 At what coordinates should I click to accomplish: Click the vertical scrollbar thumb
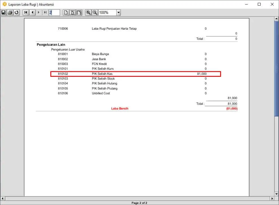276,69
